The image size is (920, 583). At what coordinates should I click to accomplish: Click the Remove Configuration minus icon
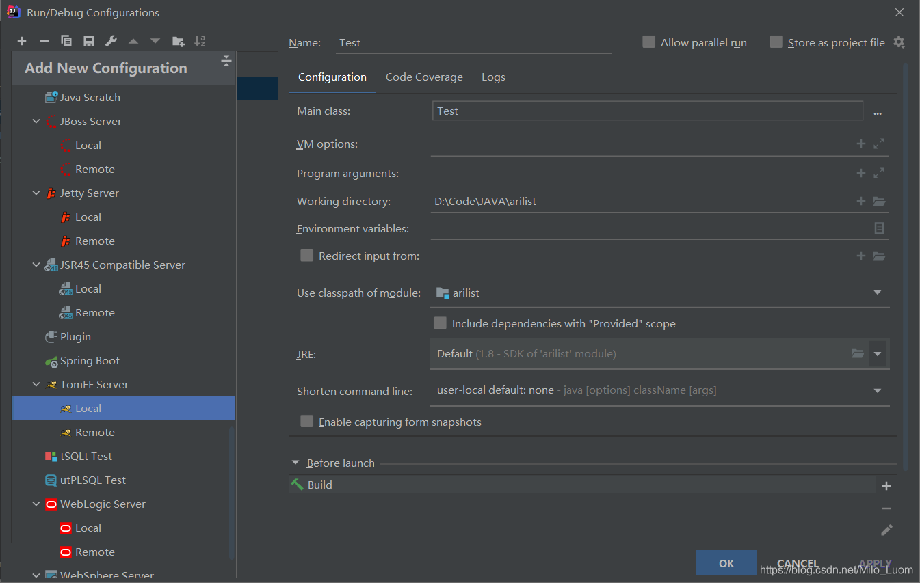[44, 42]
